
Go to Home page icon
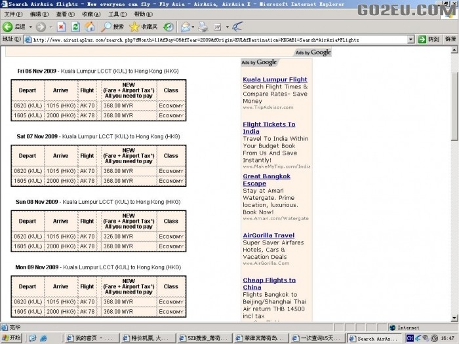click(x=90, y=27)
